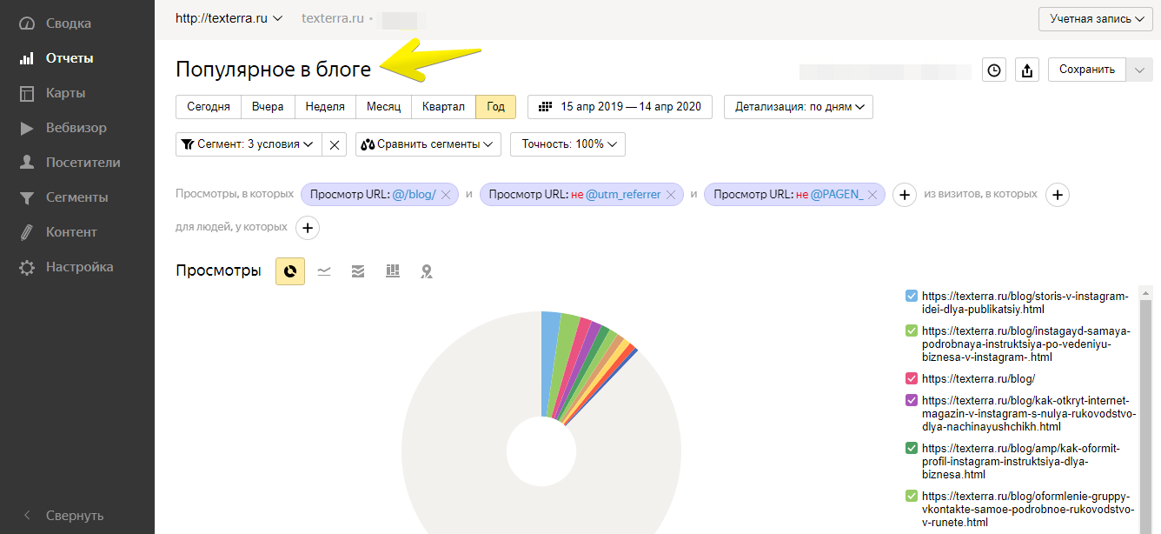Select the Месяц period
The width and height of the screenshot is (1161, 534).
pos(383,107)
